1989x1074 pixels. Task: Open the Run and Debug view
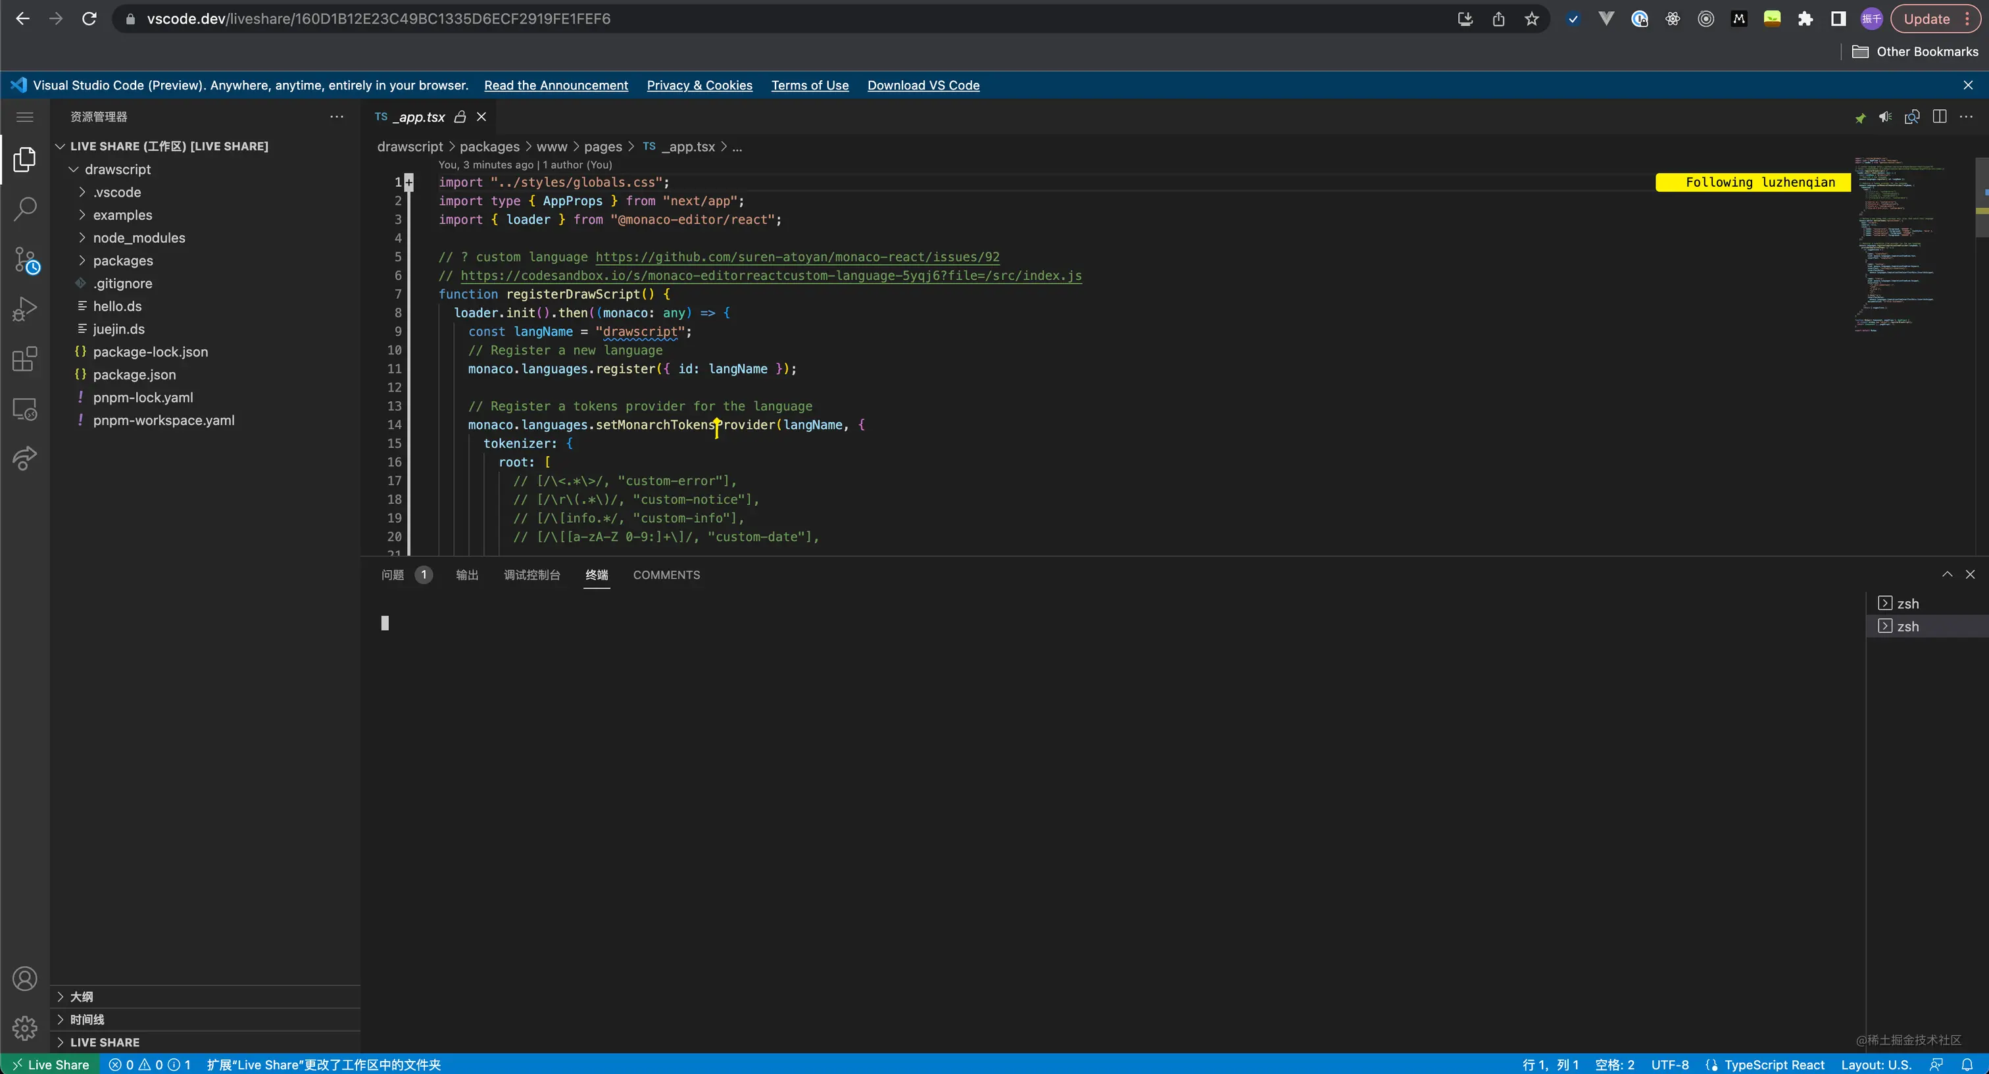coord(25,309)
